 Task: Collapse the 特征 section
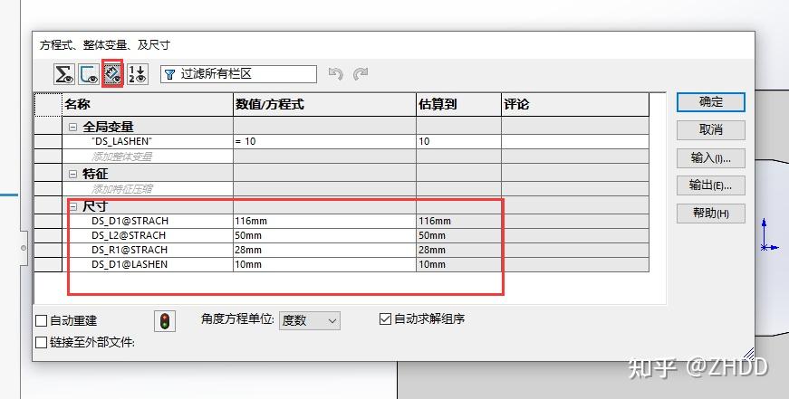(x=72, y=175)
